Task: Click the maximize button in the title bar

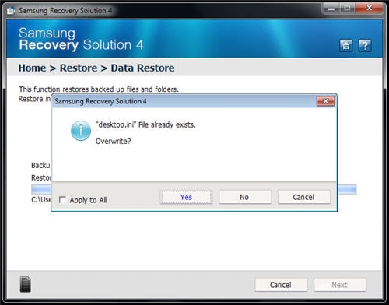Action: pos(348,9)
